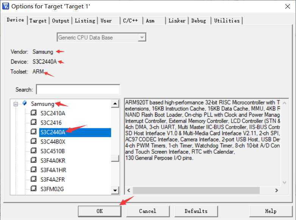
Task: Close the Options for Target dialog
Action: click(288, 6)
